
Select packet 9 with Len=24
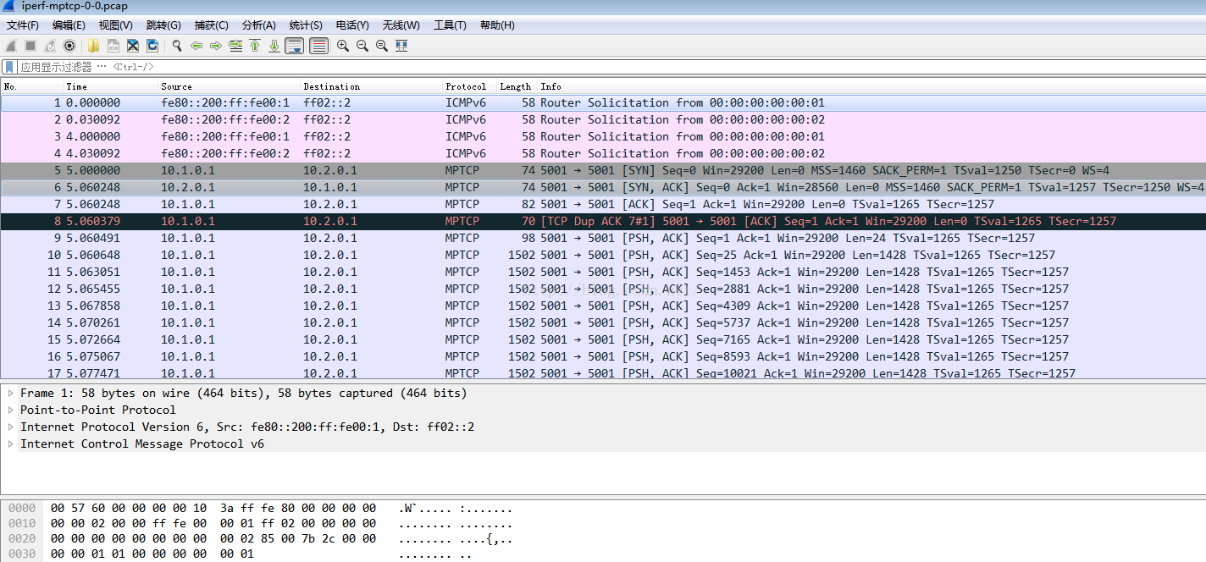tap(603, 238)
